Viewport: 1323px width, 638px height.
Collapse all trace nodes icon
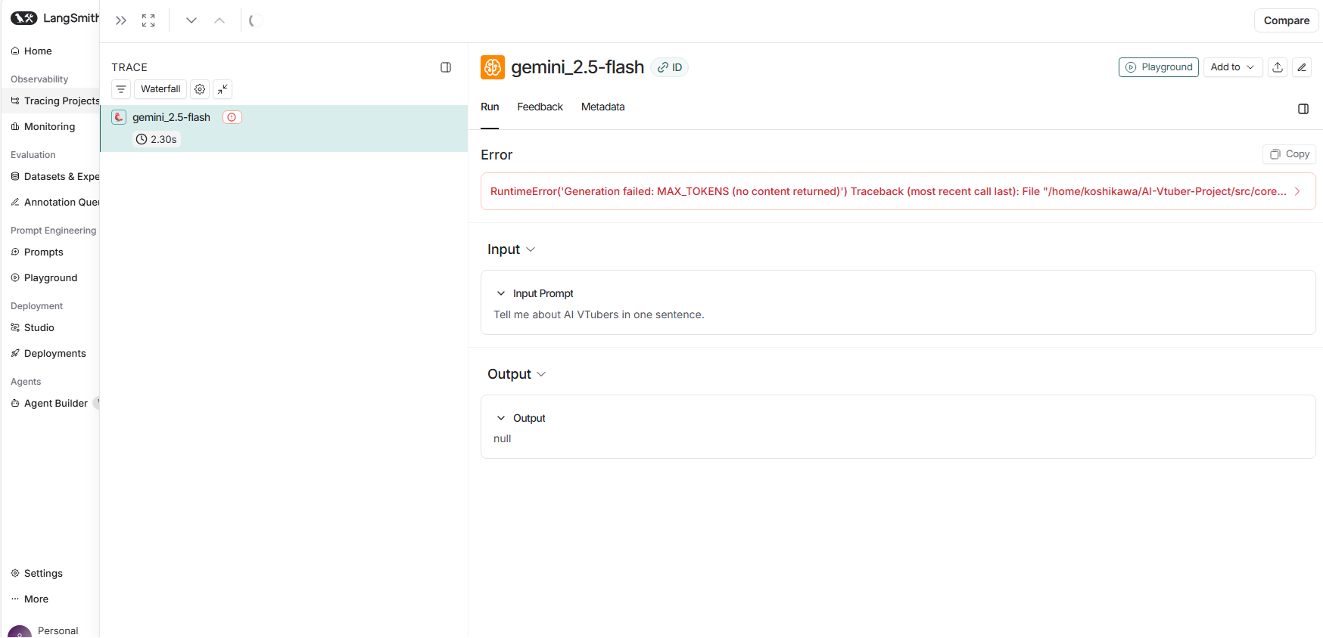[223, 89]
